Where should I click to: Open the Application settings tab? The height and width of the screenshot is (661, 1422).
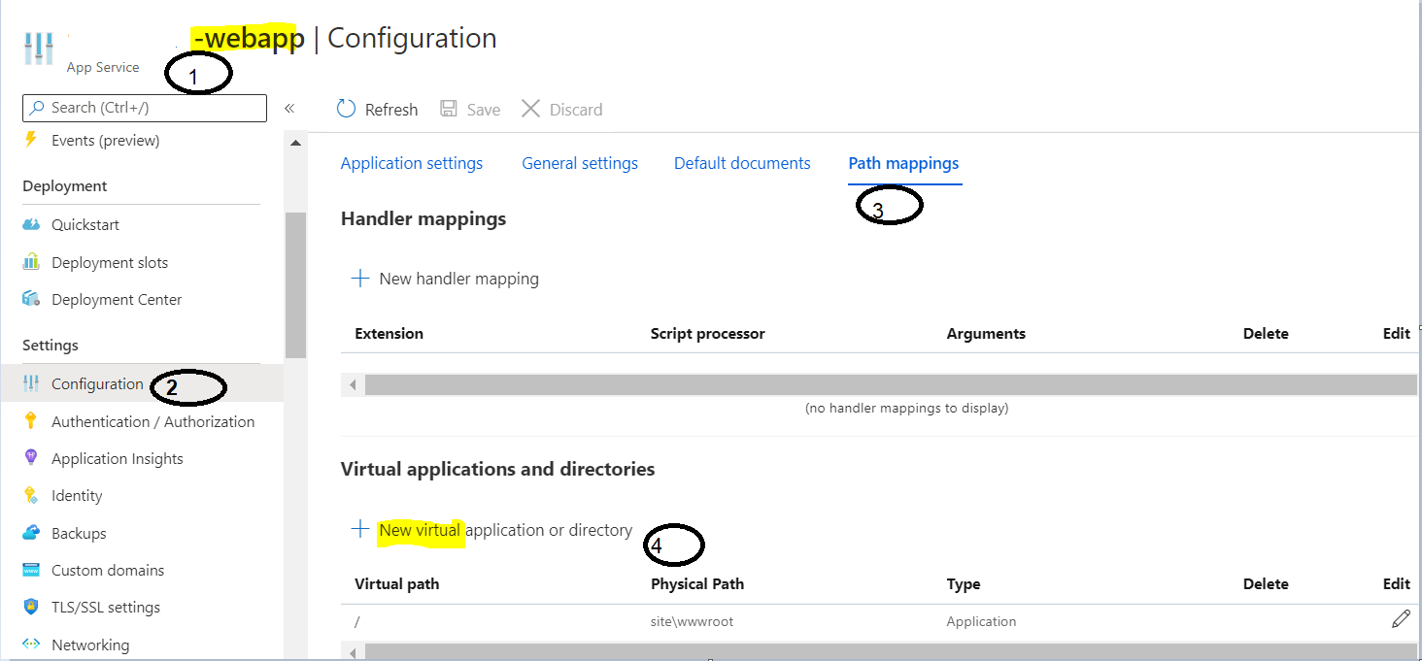coord(412,163)
